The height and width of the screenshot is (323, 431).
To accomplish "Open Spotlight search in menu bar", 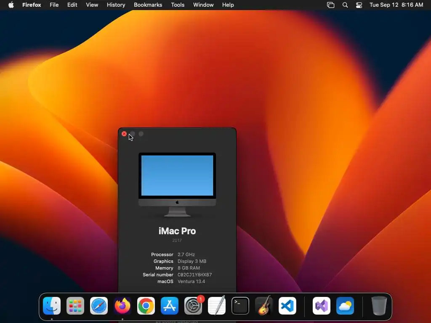I will tap(345, 5).
